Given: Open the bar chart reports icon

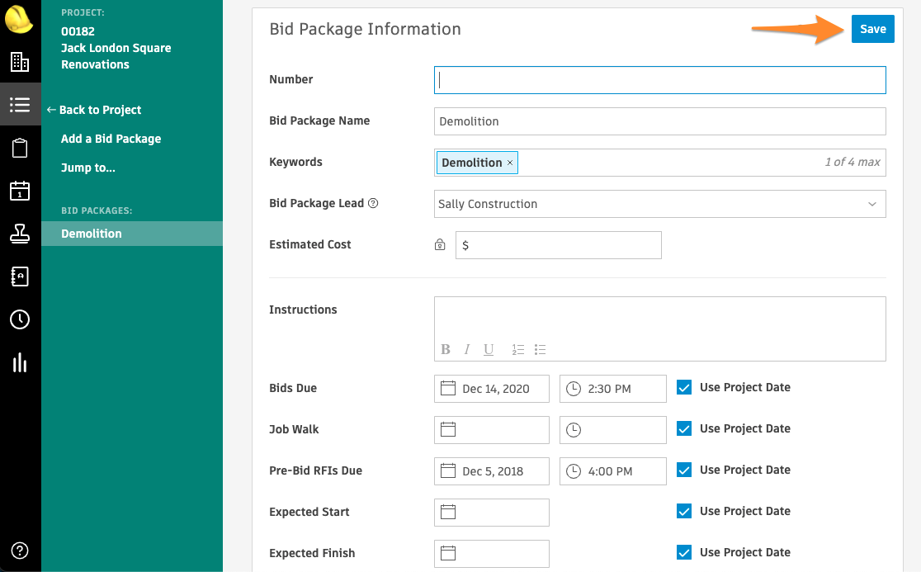Looking at the screenshot, I should (x=20, y=362).
